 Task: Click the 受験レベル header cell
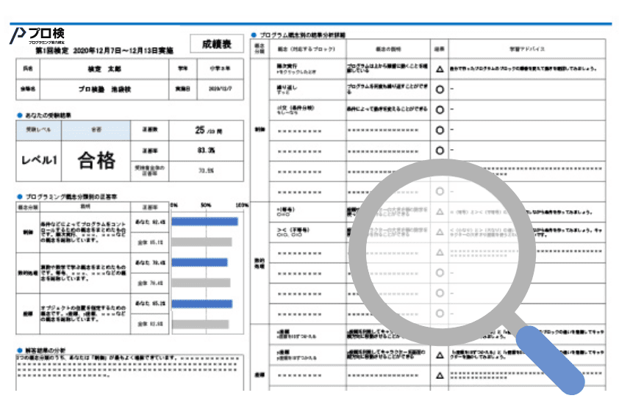coord(38,130)
